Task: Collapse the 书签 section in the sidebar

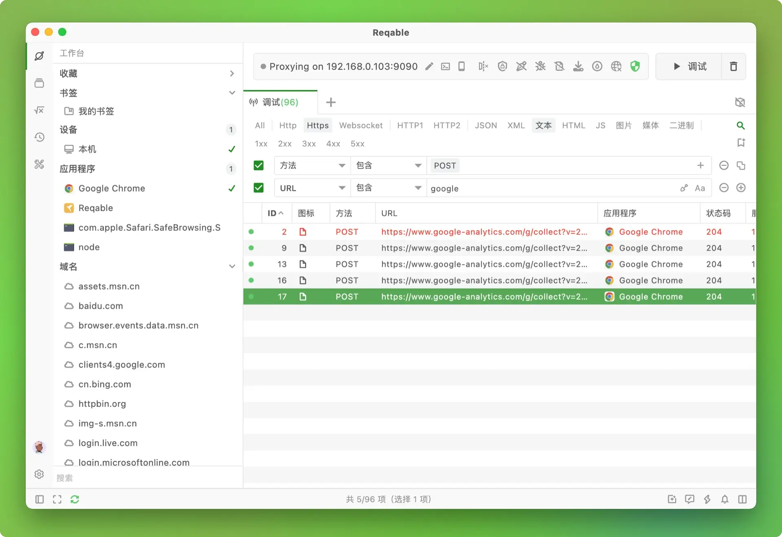Action: tap(232, 93)
